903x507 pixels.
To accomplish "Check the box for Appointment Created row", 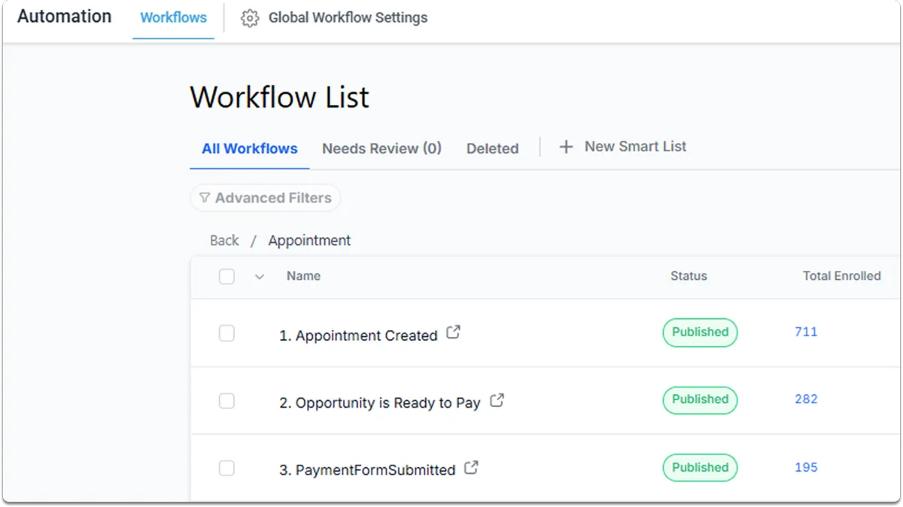I will (227, 333).
